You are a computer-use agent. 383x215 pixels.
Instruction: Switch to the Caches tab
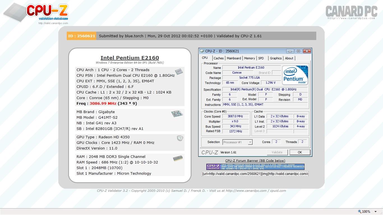click(219, 58)
